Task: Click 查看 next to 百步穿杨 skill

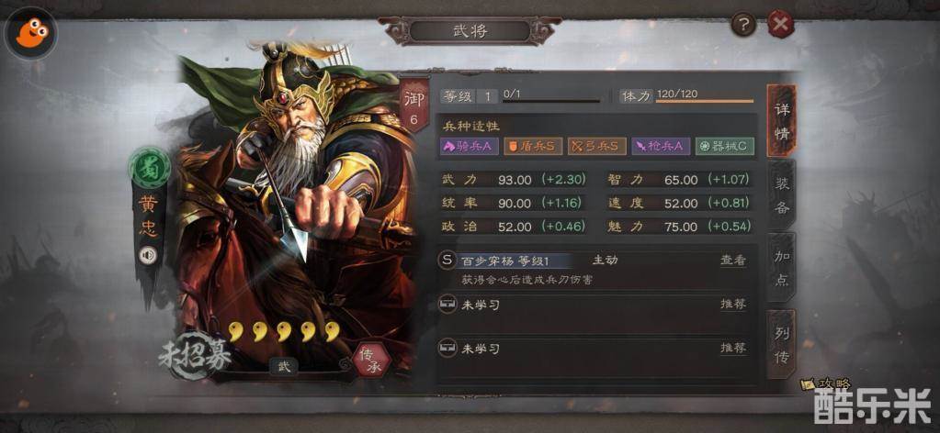Action: (x=733, y=261)
